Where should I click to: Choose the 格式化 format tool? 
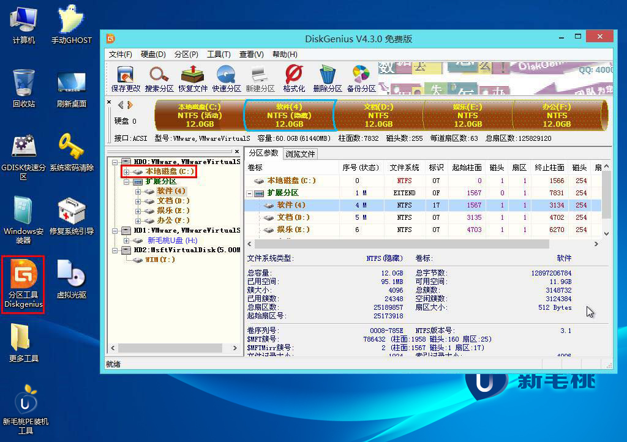coord(294,79)
